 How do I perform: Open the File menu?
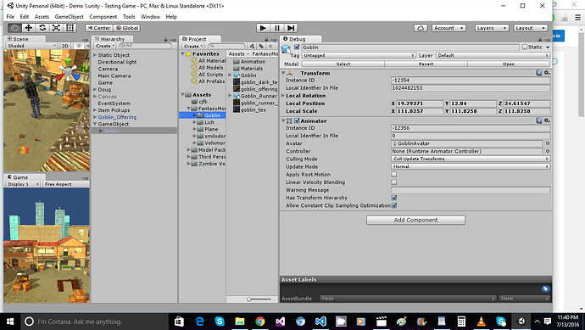click(x=10, y=17)
